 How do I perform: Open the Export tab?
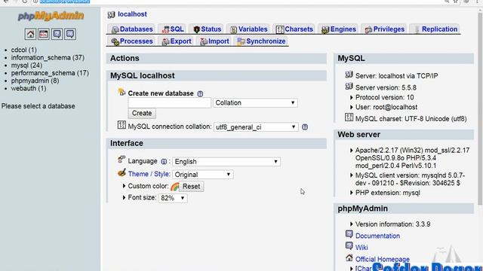(177, 41)
